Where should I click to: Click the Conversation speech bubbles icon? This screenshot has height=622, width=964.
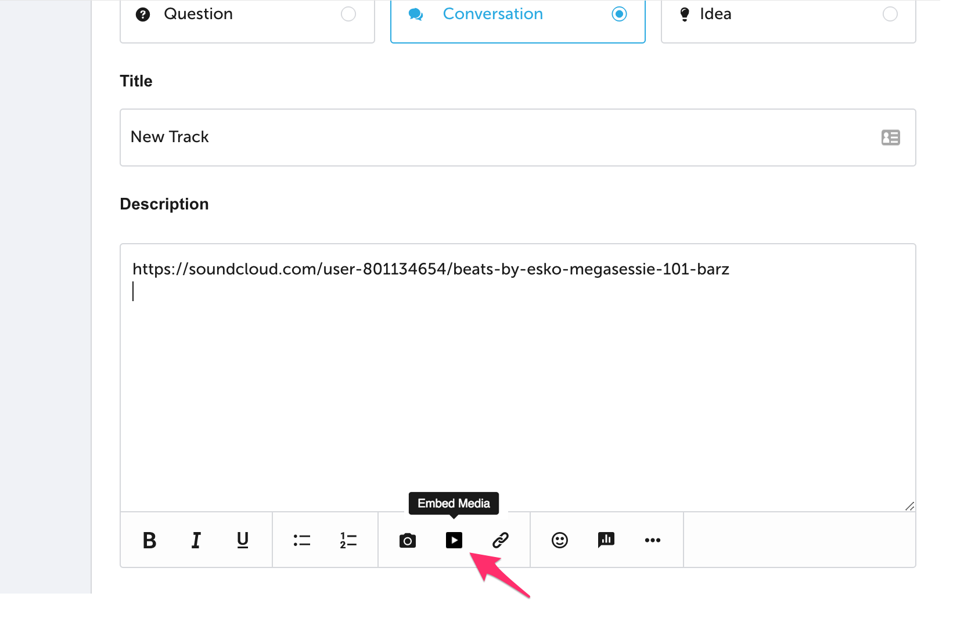pos(416,15)
